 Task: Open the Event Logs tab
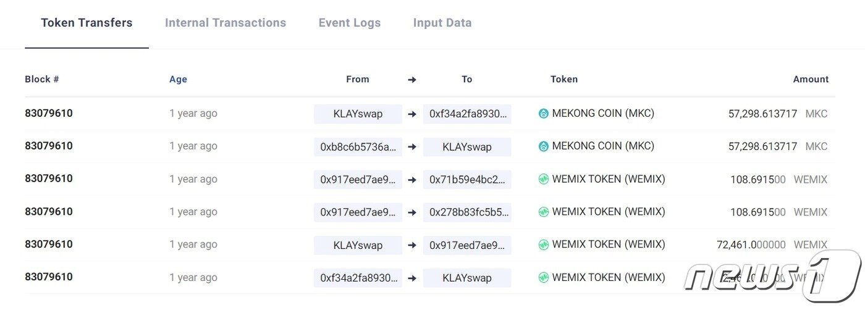click(x=350, y=23)
